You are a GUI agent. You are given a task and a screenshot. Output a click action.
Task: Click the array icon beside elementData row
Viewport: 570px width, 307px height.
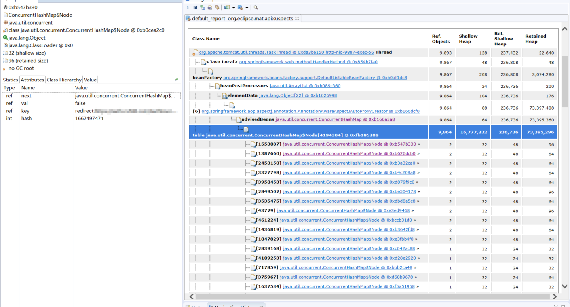224,96
